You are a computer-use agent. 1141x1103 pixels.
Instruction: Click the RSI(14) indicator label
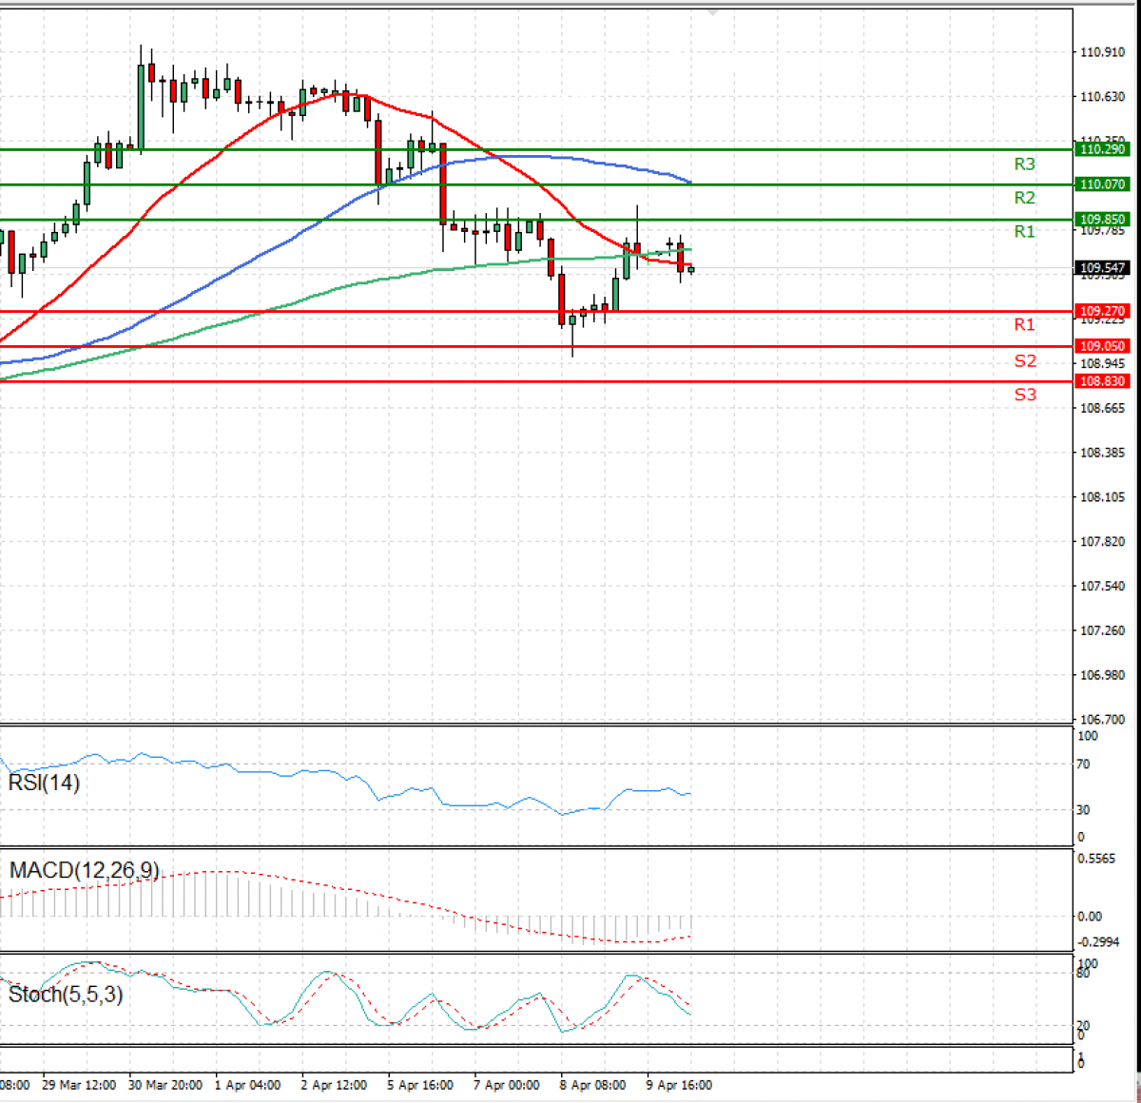pyautogui.click(x=44, y=783)
